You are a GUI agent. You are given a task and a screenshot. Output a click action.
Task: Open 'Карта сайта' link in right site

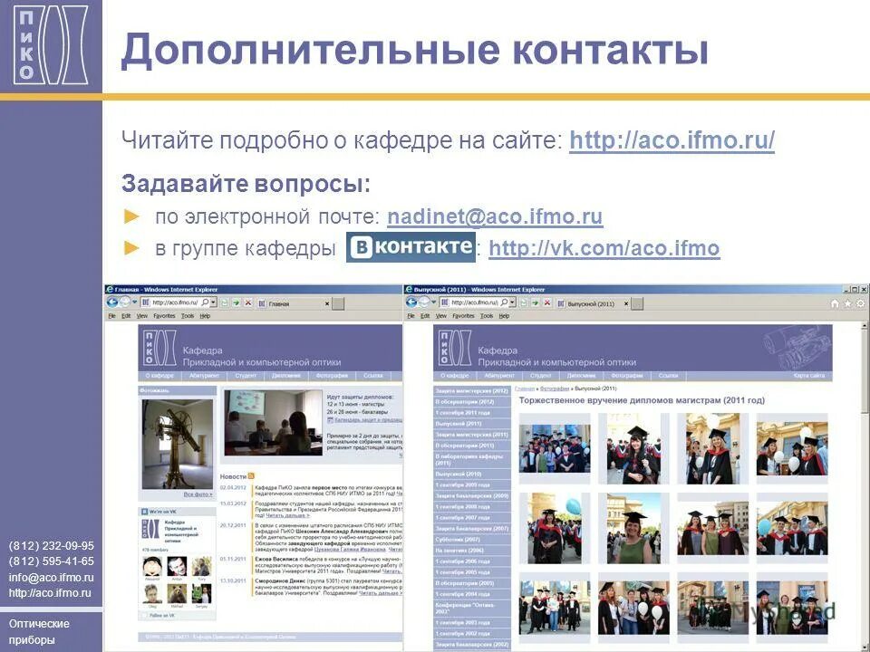tap(809, 375)
